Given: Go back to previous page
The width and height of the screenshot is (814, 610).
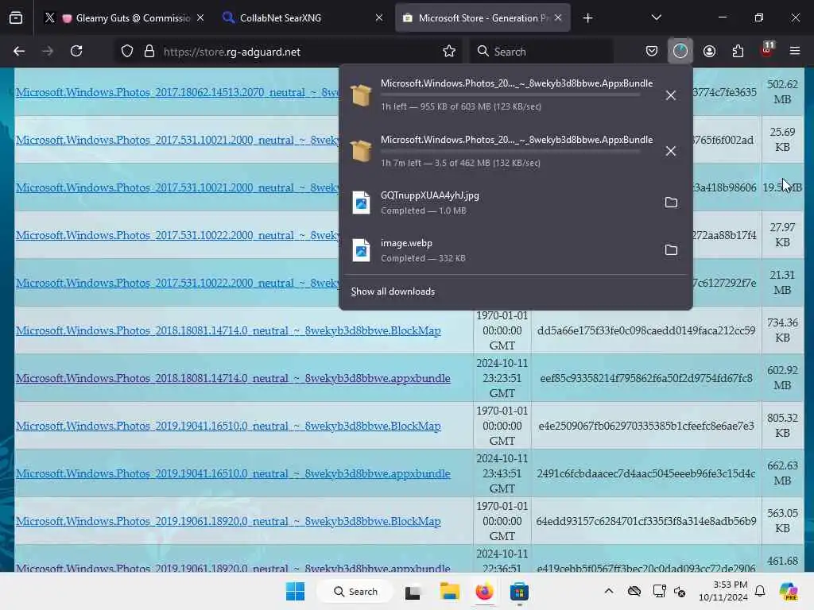Looking at the screenshot, I should click(19, 52).
